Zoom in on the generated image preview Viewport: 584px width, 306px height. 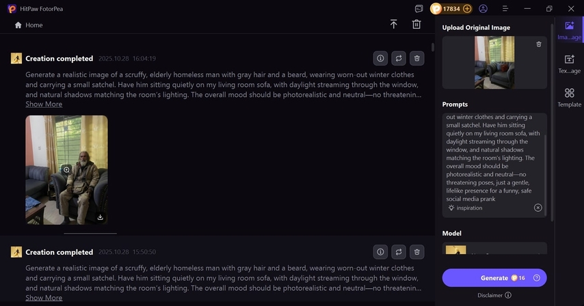coord(66,169)
